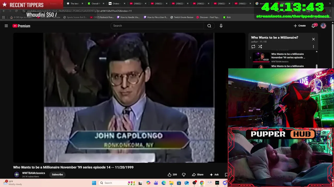The image size is (334, 187).
Task: Open the black waveform app on taskbar
Action: (217, 183)
